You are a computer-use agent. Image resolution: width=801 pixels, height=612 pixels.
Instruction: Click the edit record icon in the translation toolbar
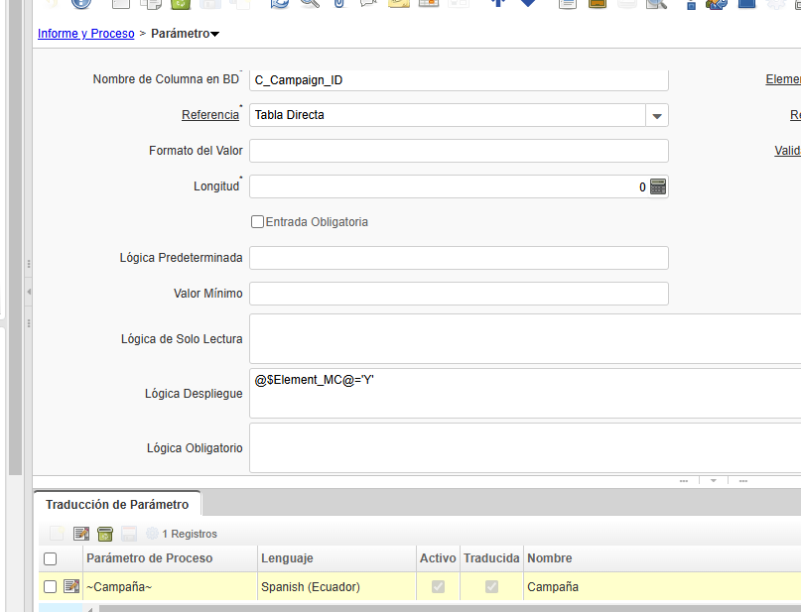(x=81, y=534)
